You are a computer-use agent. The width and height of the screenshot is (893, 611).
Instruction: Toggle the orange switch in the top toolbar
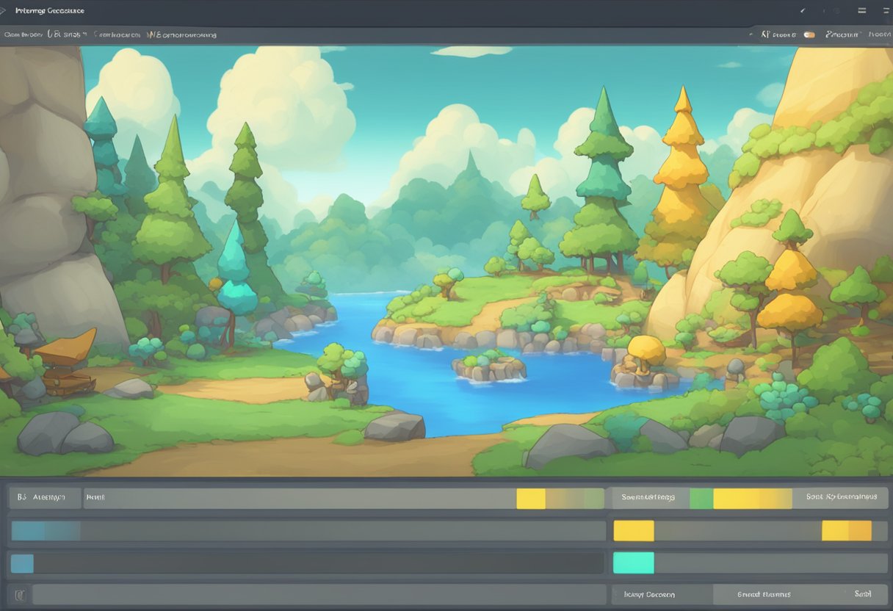(x=809, y=35)
